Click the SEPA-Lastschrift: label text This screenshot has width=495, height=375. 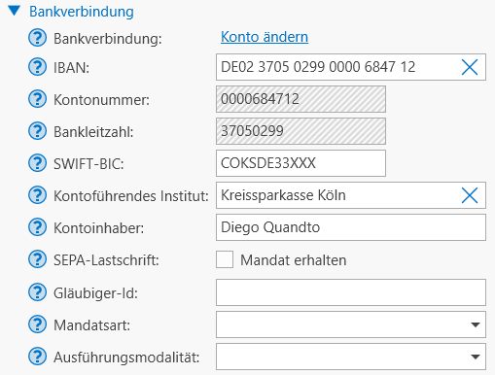[x=106, y=260]
